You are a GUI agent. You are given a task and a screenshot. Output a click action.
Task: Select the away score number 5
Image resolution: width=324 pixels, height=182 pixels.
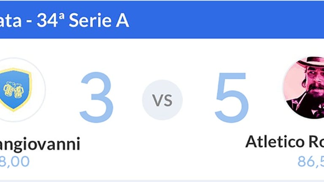click(x=231, y=98)
